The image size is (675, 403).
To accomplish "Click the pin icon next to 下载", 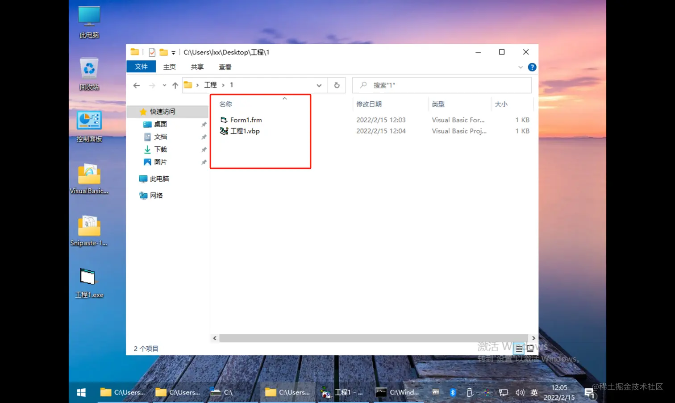I will (x=204, y=150).
